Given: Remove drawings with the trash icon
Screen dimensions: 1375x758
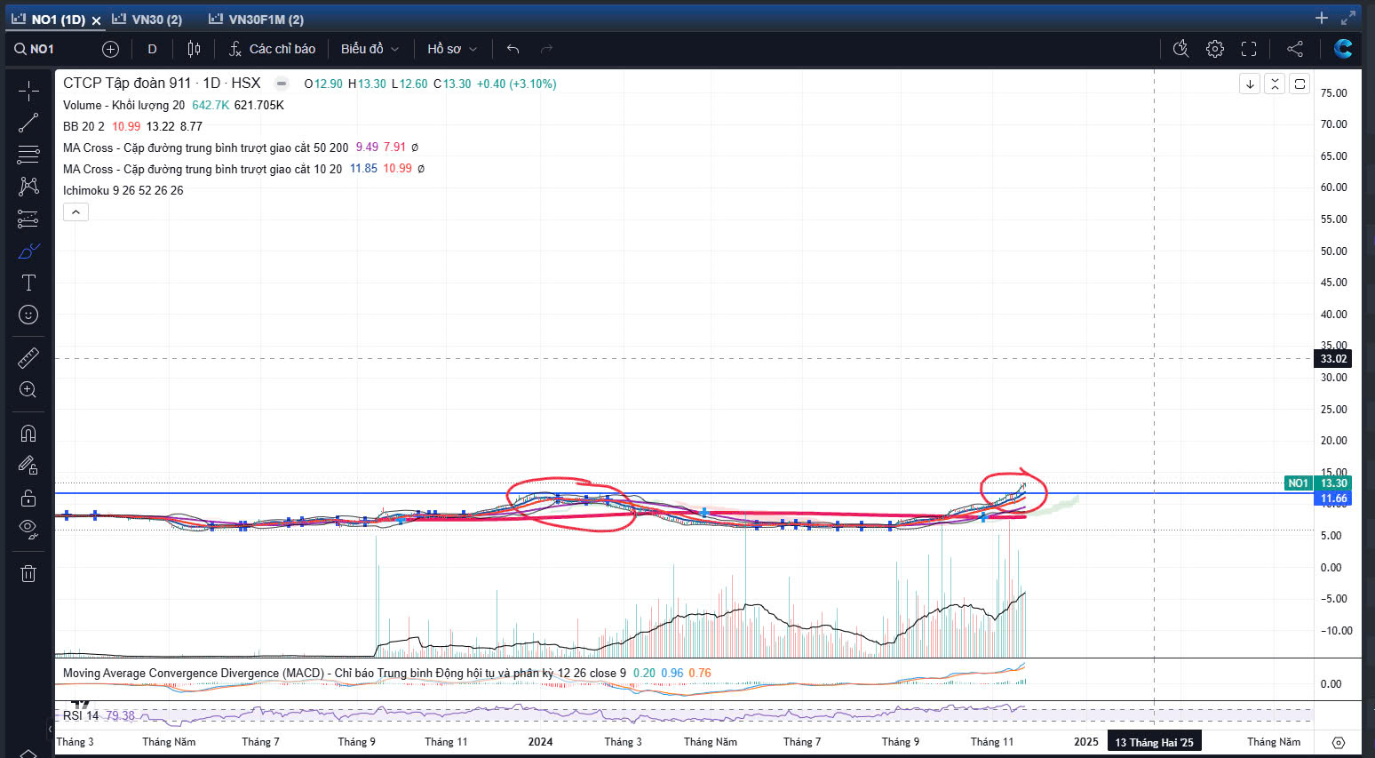Looking at the screenshot, I should click(28, 573).
